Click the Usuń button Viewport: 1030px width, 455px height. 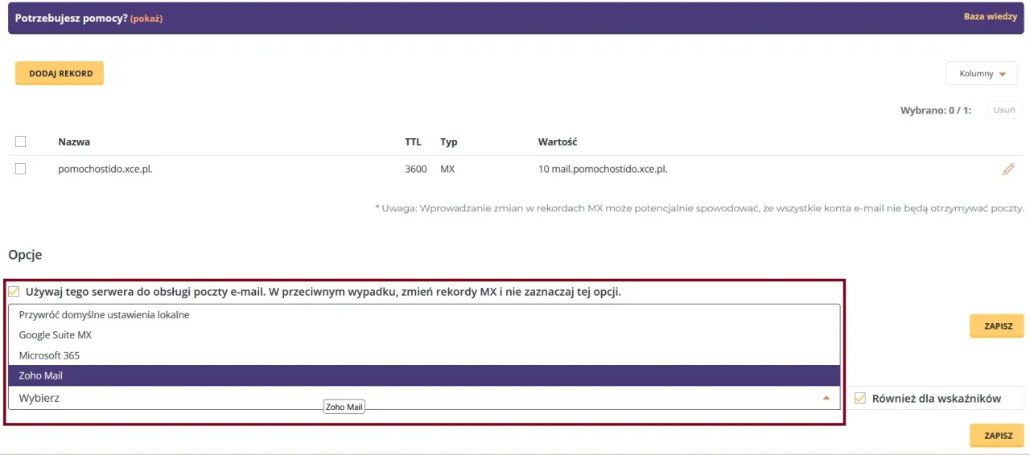[1003, 110]
